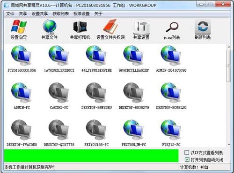Minimize the 局域网共享精灵 window
The image size is (234, 173).
click(201, 4)
